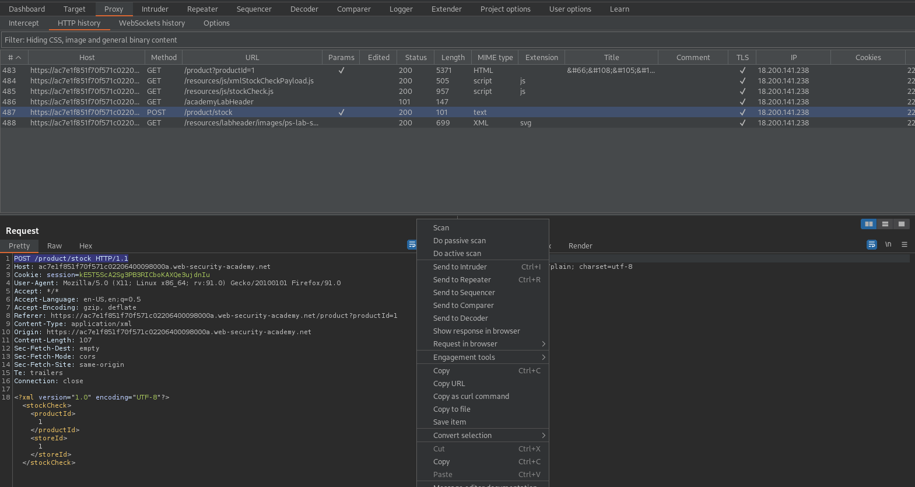Send the request to Decoder
Screen dimensions: 915x487
tap(483, 318)
